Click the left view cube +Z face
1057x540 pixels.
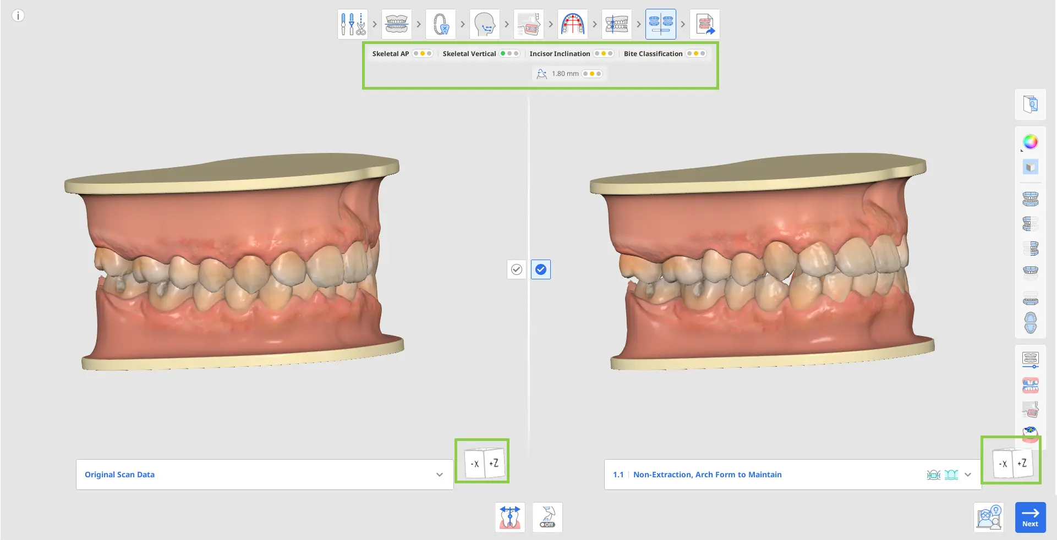click(494, 463)
